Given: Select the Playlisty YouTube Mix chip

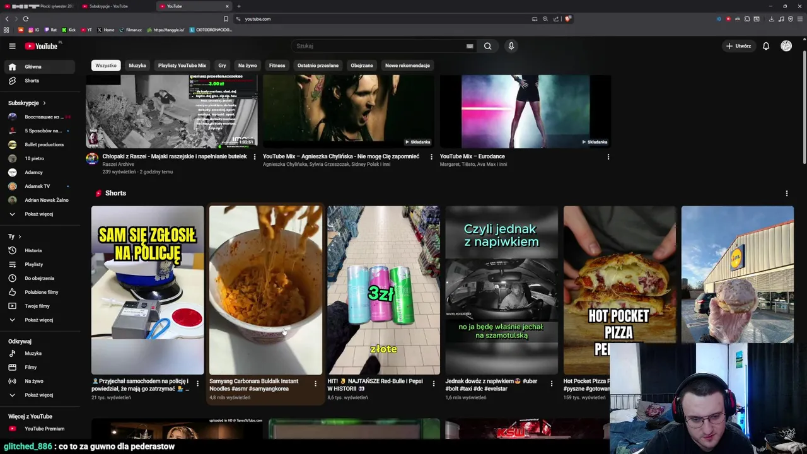Looking at the screenshot, I should click(x=182, y=66).
